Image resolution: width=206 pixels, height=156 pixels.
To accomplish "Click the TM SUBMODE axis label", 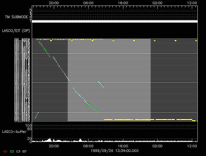I will pyautogui.click(x=16, y=17).
